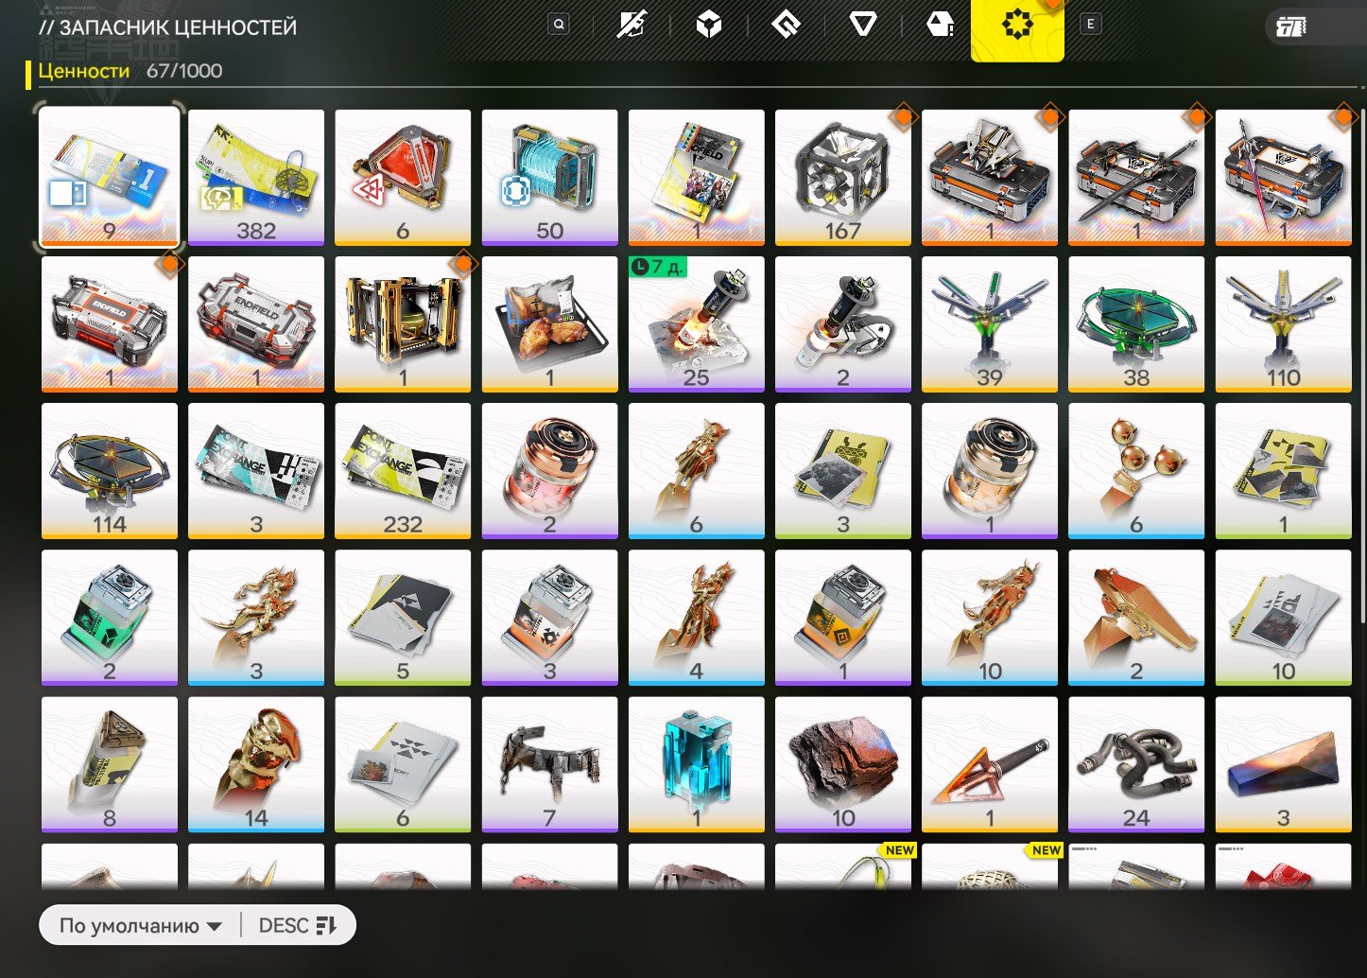Click the 'ЗАПАСНИК ЦЕННОСТЕЙ' title
Screen dimensions: 1367x978
click(168, 27)
